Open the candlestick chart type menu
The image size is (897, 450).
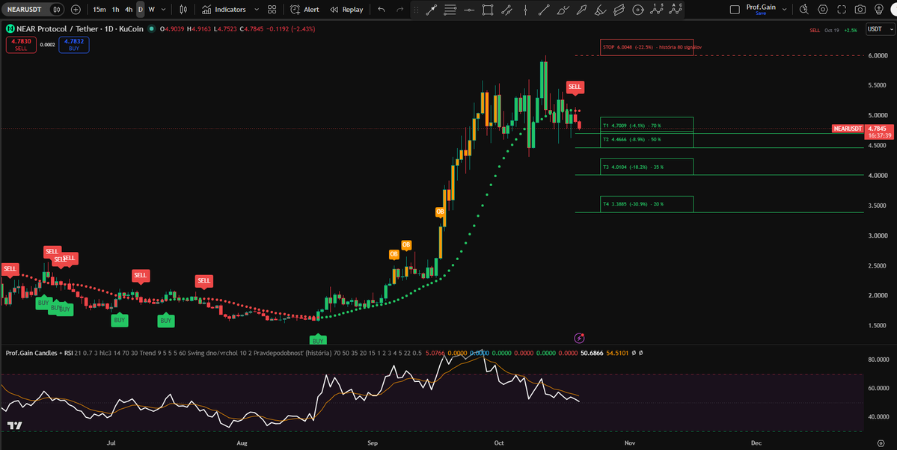183,10
